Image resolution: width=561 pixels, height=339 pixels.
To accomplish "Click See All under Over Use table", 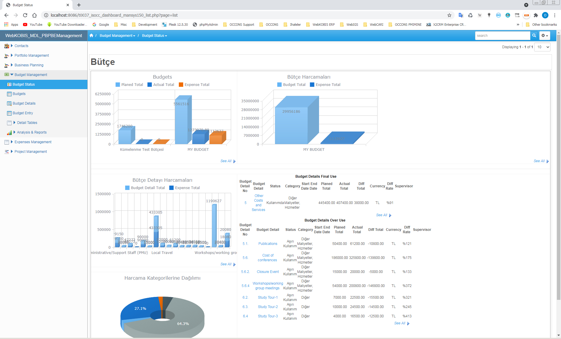I will pyautogui.click(x=402, y=323).
